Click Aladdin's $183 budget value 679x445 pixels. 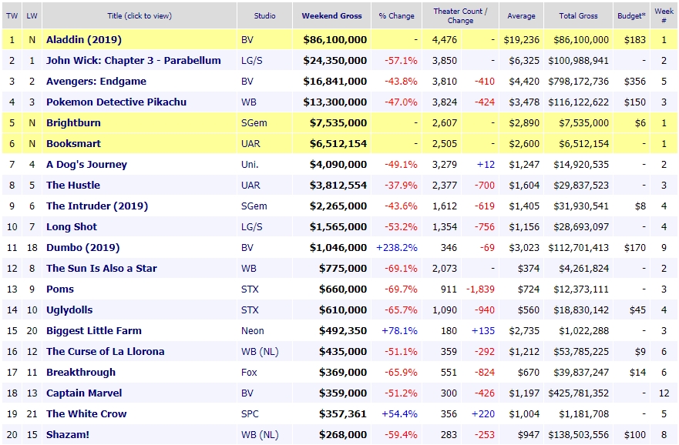point(635,40)
